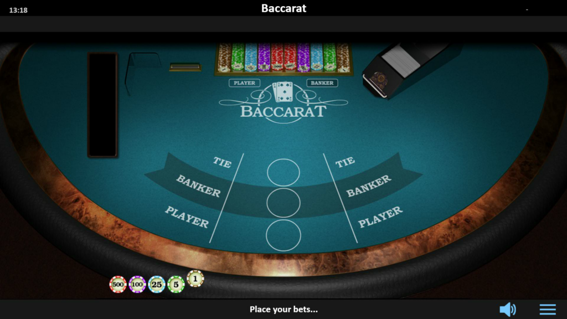Choose the 5 value green chip
567x319 pixels.
point(176,284)
